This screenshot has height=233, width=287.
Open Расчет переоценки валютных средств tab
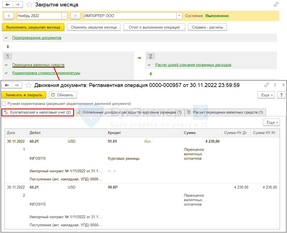(x=225, y=112)
